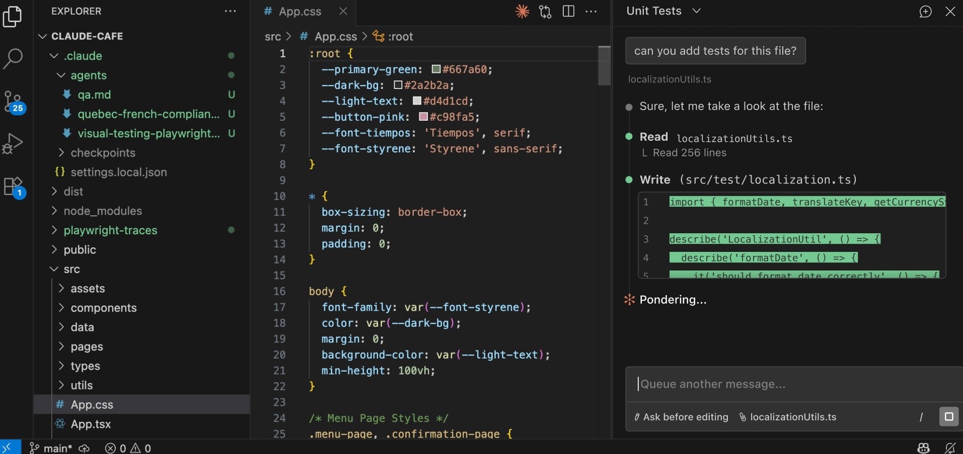Click the Queue another message input

point(793,384)
